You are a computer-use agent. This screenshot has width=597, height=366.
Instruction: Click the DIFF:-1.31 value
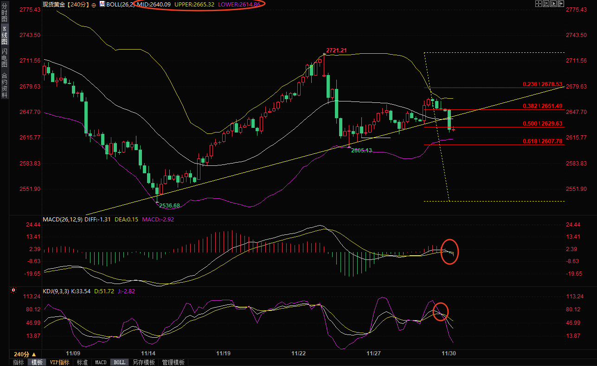[x=98, y=219]
